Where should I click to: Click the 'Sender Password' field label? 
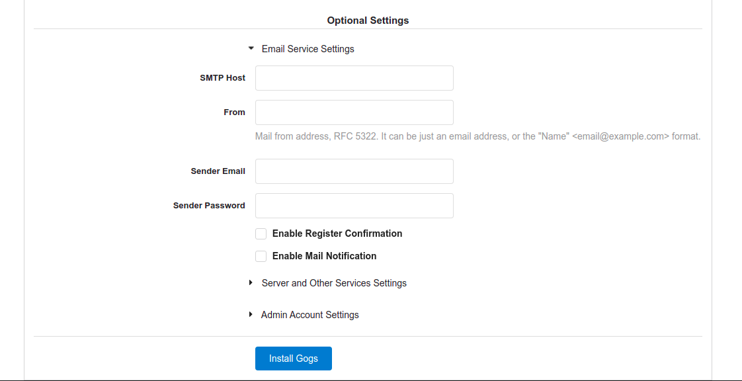pos(209,206)
